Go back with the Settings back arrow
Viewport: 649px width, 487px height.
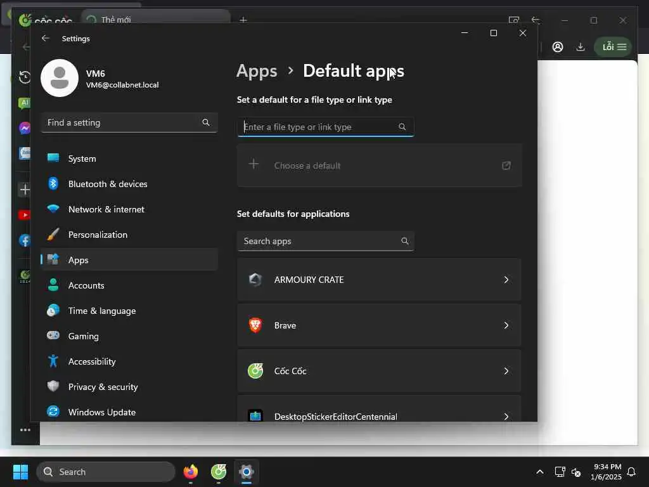(46, 38)
